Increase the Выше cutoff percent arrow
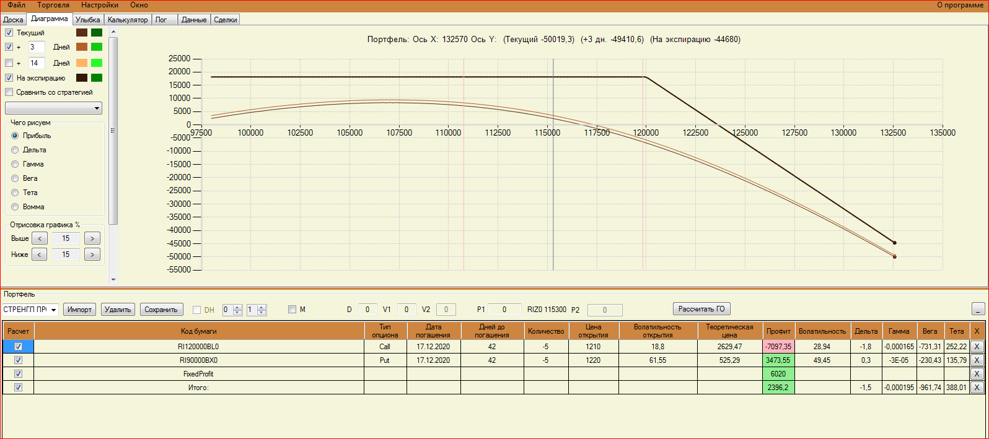 (92, 238)
